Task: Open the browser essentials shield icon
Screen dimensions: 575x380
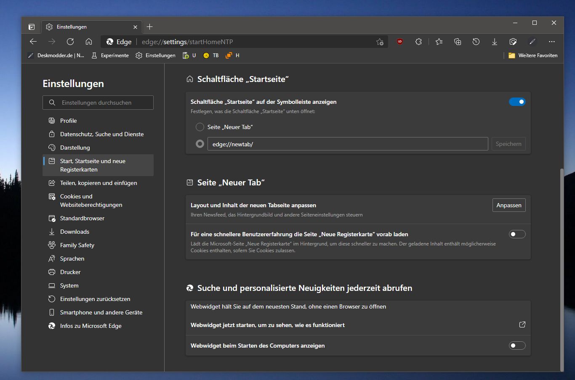Action: tap(513, 42)
